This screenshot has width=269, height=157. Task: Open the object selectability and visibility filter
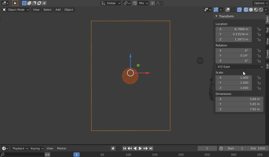207,10
